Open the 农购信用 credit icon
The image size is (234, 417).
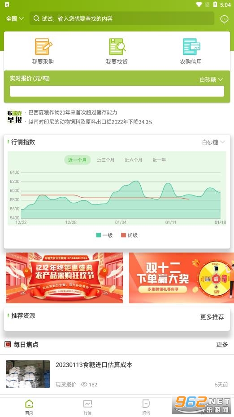(191, 47)
